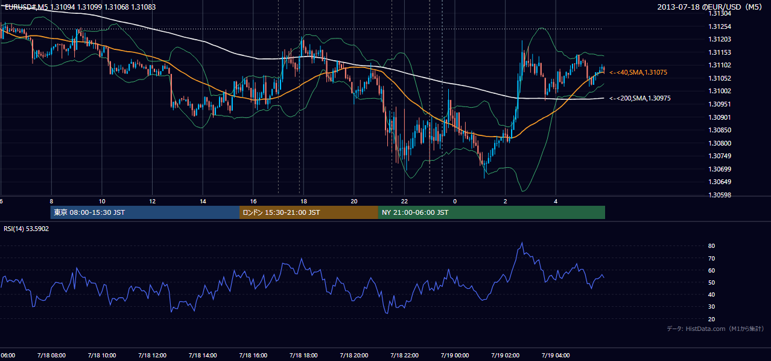Click RSI scale value 30
The image size is (771, 361).
pyautogui.click(x=712, y=306)
